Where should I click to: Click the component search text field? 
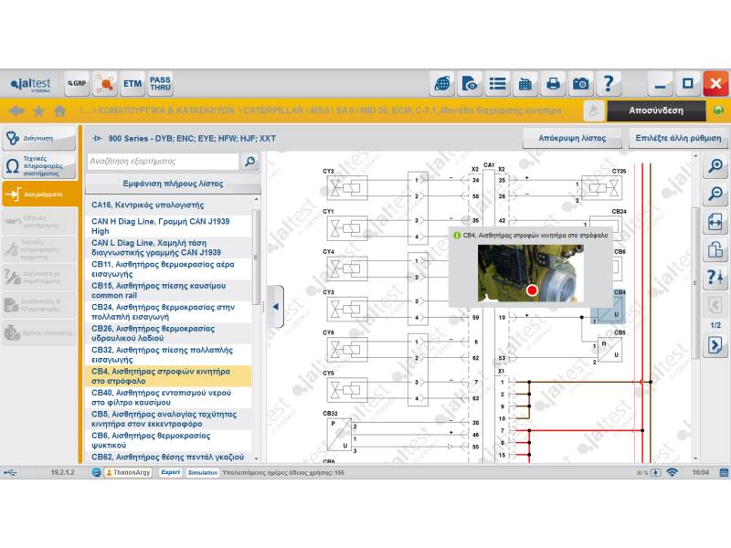(x=163, y=162)
